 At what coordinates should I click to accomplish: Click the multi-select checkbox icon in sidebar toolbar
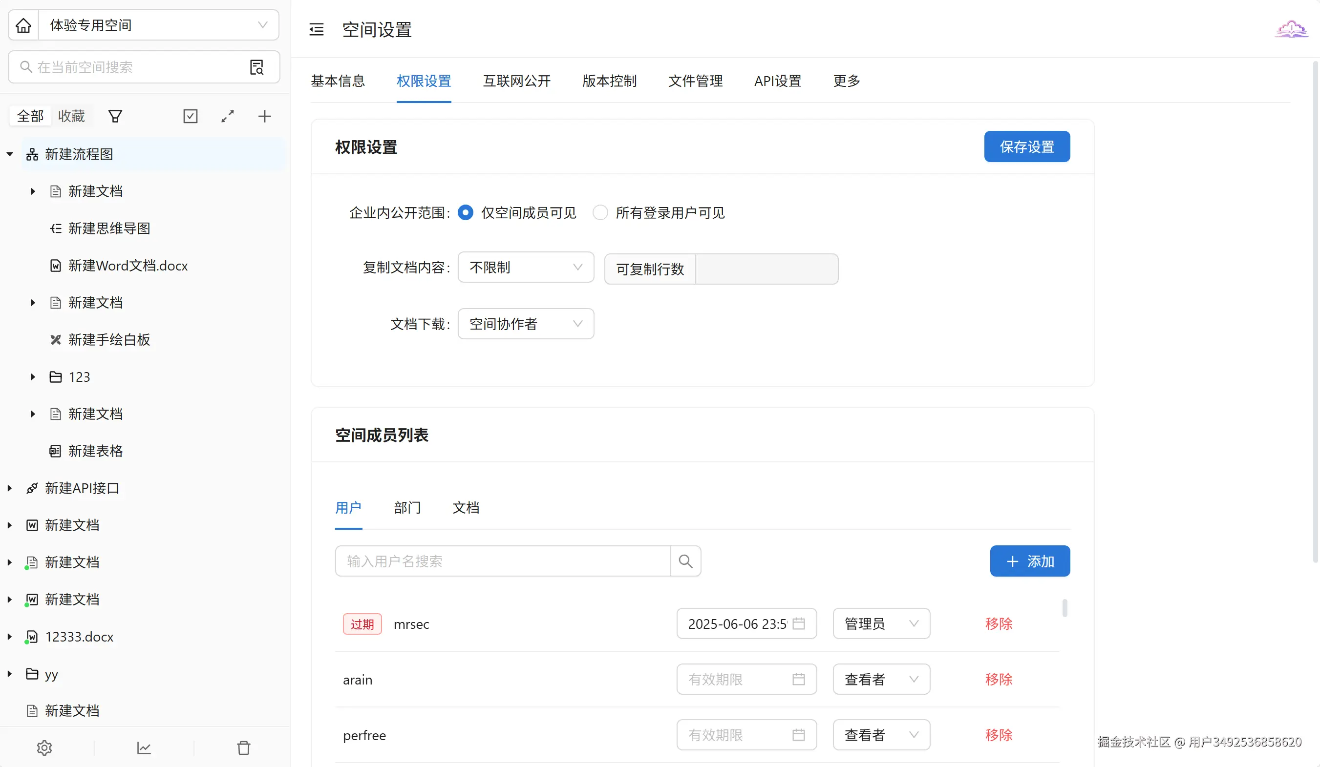coord(190,116)
